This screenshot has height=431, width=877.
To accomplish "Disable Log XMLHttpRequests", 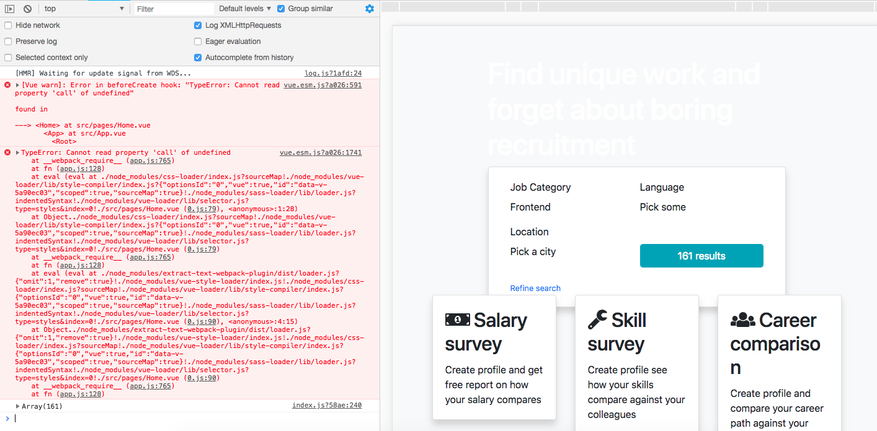I will click(x=197, y=25).
